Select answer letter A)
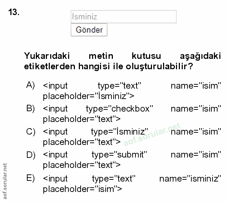Image resolution: width=229 pixels, height=202 pixels. pos(30,85)
